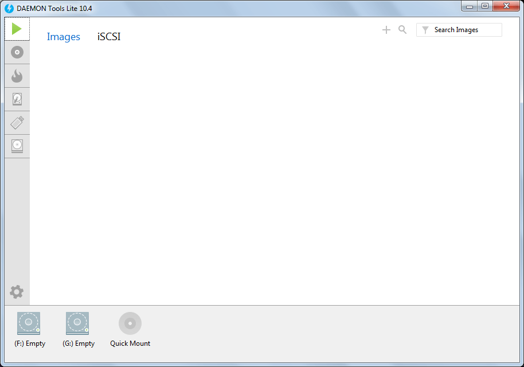Image resolution: width=524 pixels, height=367 pixels.
Task: Switch to the iSCSI tab
Action: 108,36
